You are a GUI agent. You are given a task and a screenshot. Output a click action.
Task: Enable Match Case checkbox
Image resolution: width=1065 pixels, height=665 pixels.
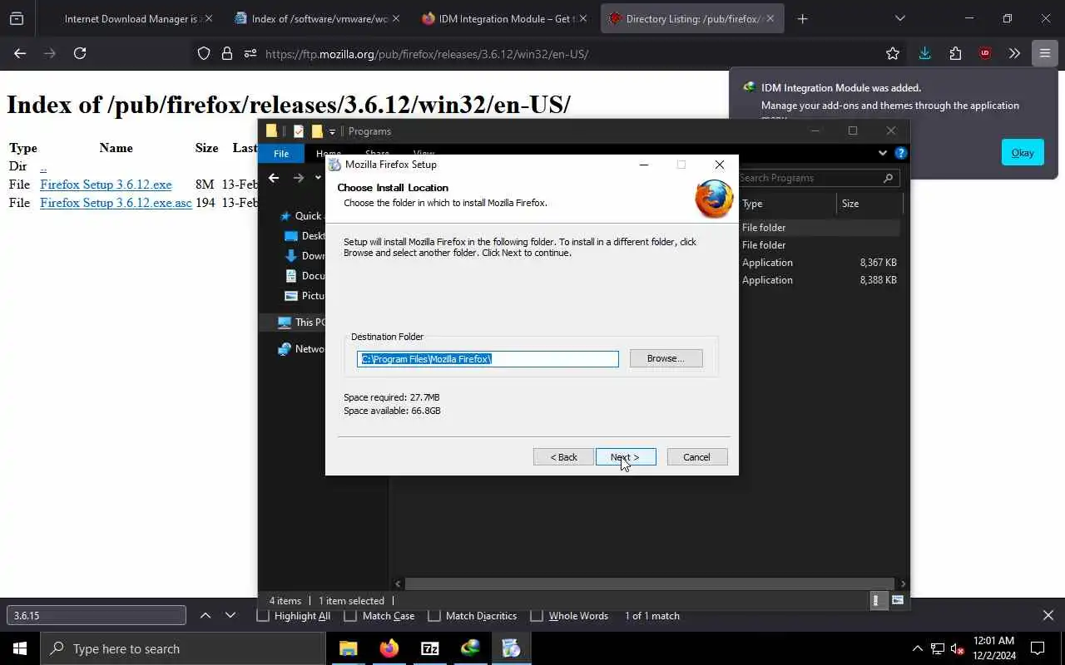350,616
